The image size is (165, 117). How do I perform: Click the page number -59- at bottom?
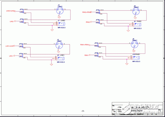click(x=83, y=111)
